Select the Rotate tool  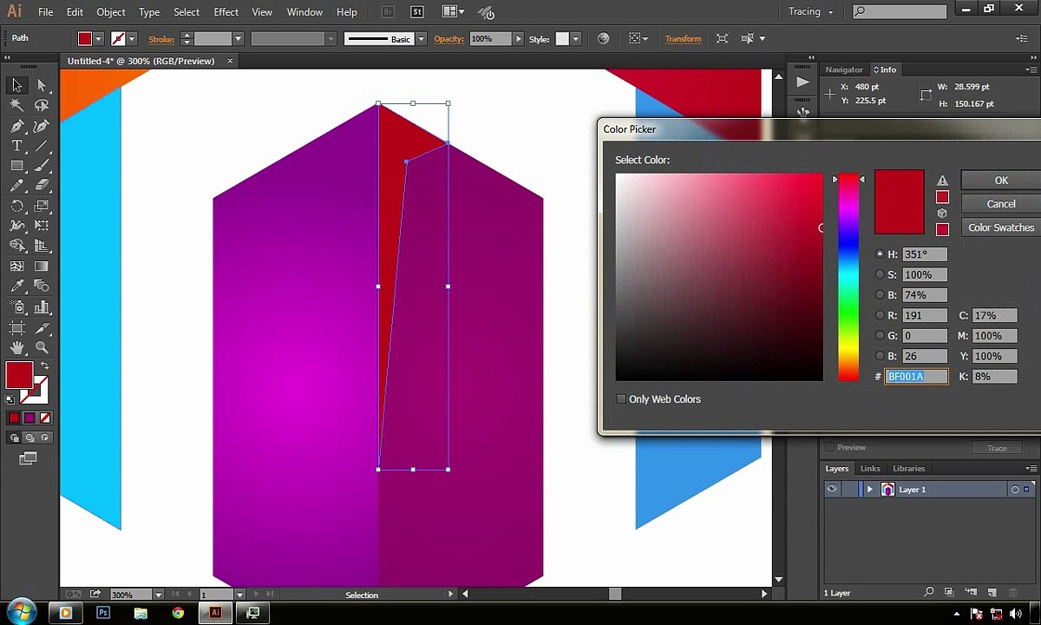pyautogui.click(x=16, y=206)
